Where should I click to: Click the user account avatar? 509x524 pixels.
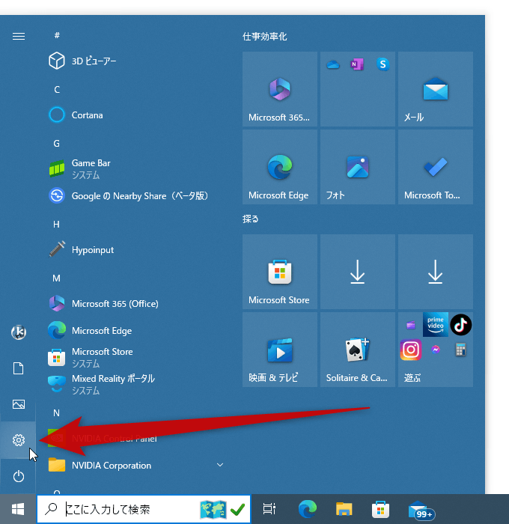(19, 332)
